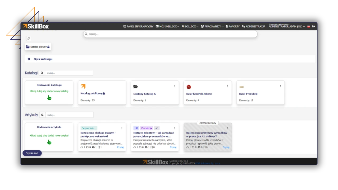Click the hand icon in Dodawanie katalogu
The width and height of the screenshot is (338, 190).
click(x=49, y=98)
